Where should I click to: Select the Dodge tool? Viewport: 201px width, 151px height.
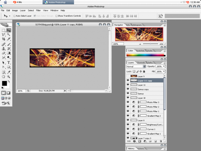[x=9, y=57]
